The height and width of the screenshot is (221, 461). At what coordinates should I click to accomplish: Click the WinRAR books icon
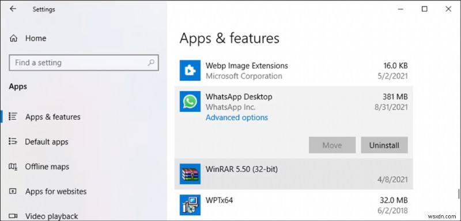point(190,174)
